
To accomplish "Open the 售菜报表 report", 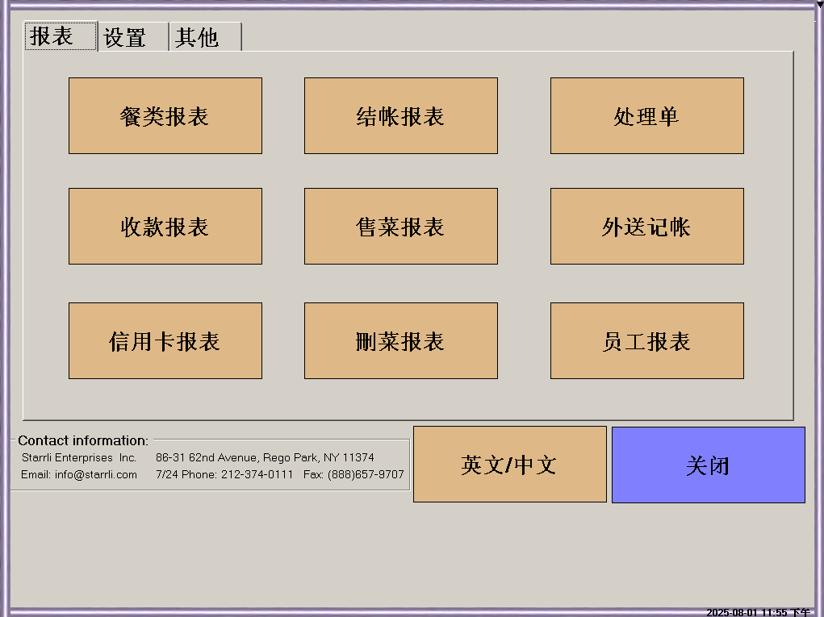I will click(x=400, y=227).
